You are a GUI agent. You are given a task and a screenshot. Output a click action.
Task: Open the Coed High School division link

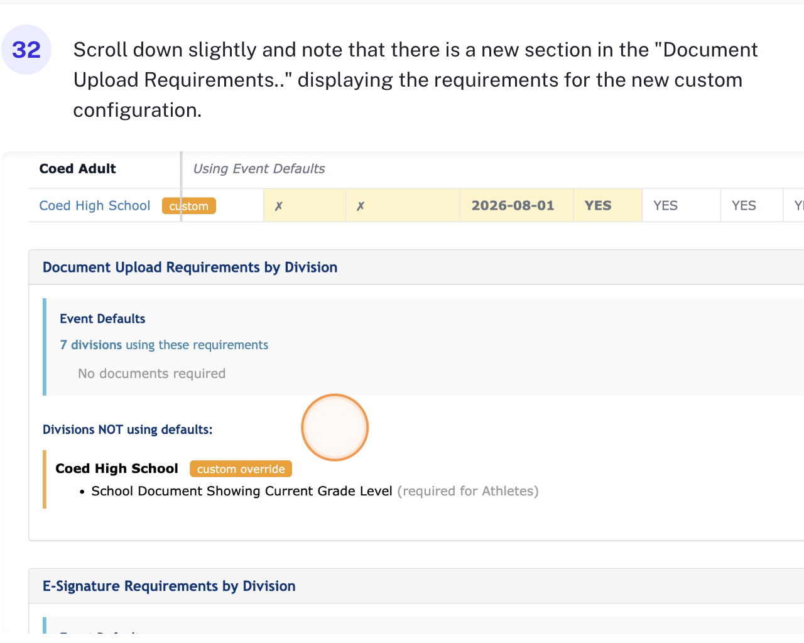pyautogui.click(x=95, y=206)
